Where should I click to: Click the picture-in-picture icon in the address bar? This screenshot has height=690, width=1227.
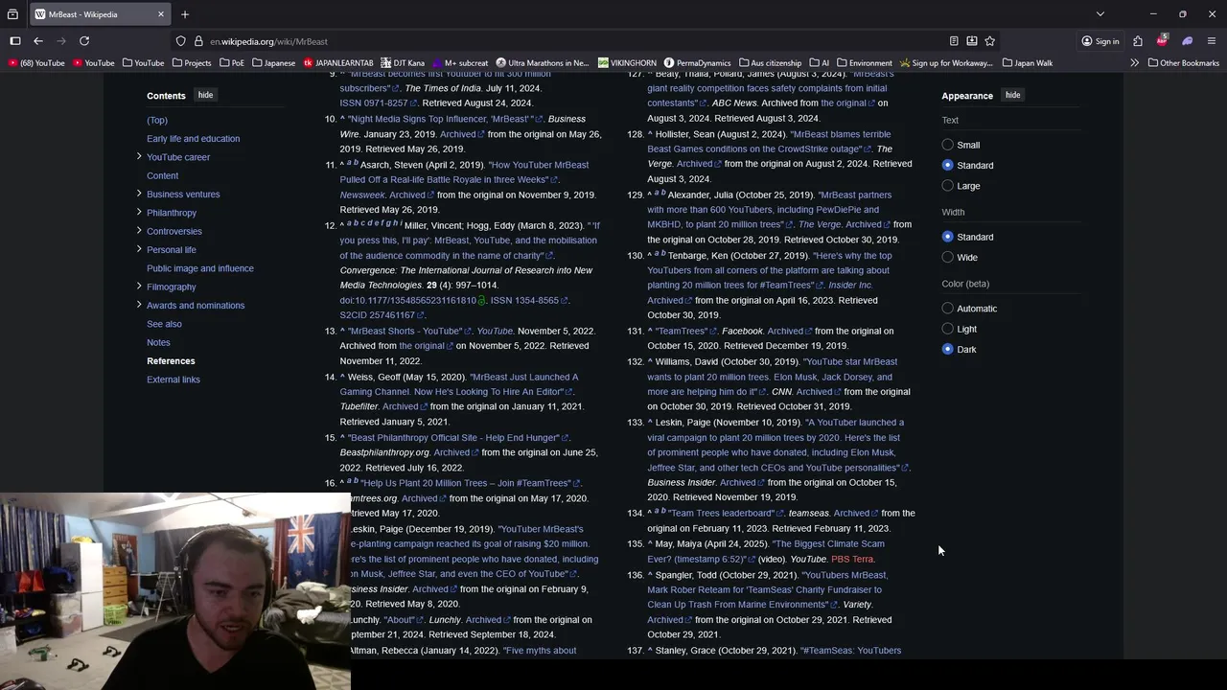pyautogui.click(x=972, y=41)
